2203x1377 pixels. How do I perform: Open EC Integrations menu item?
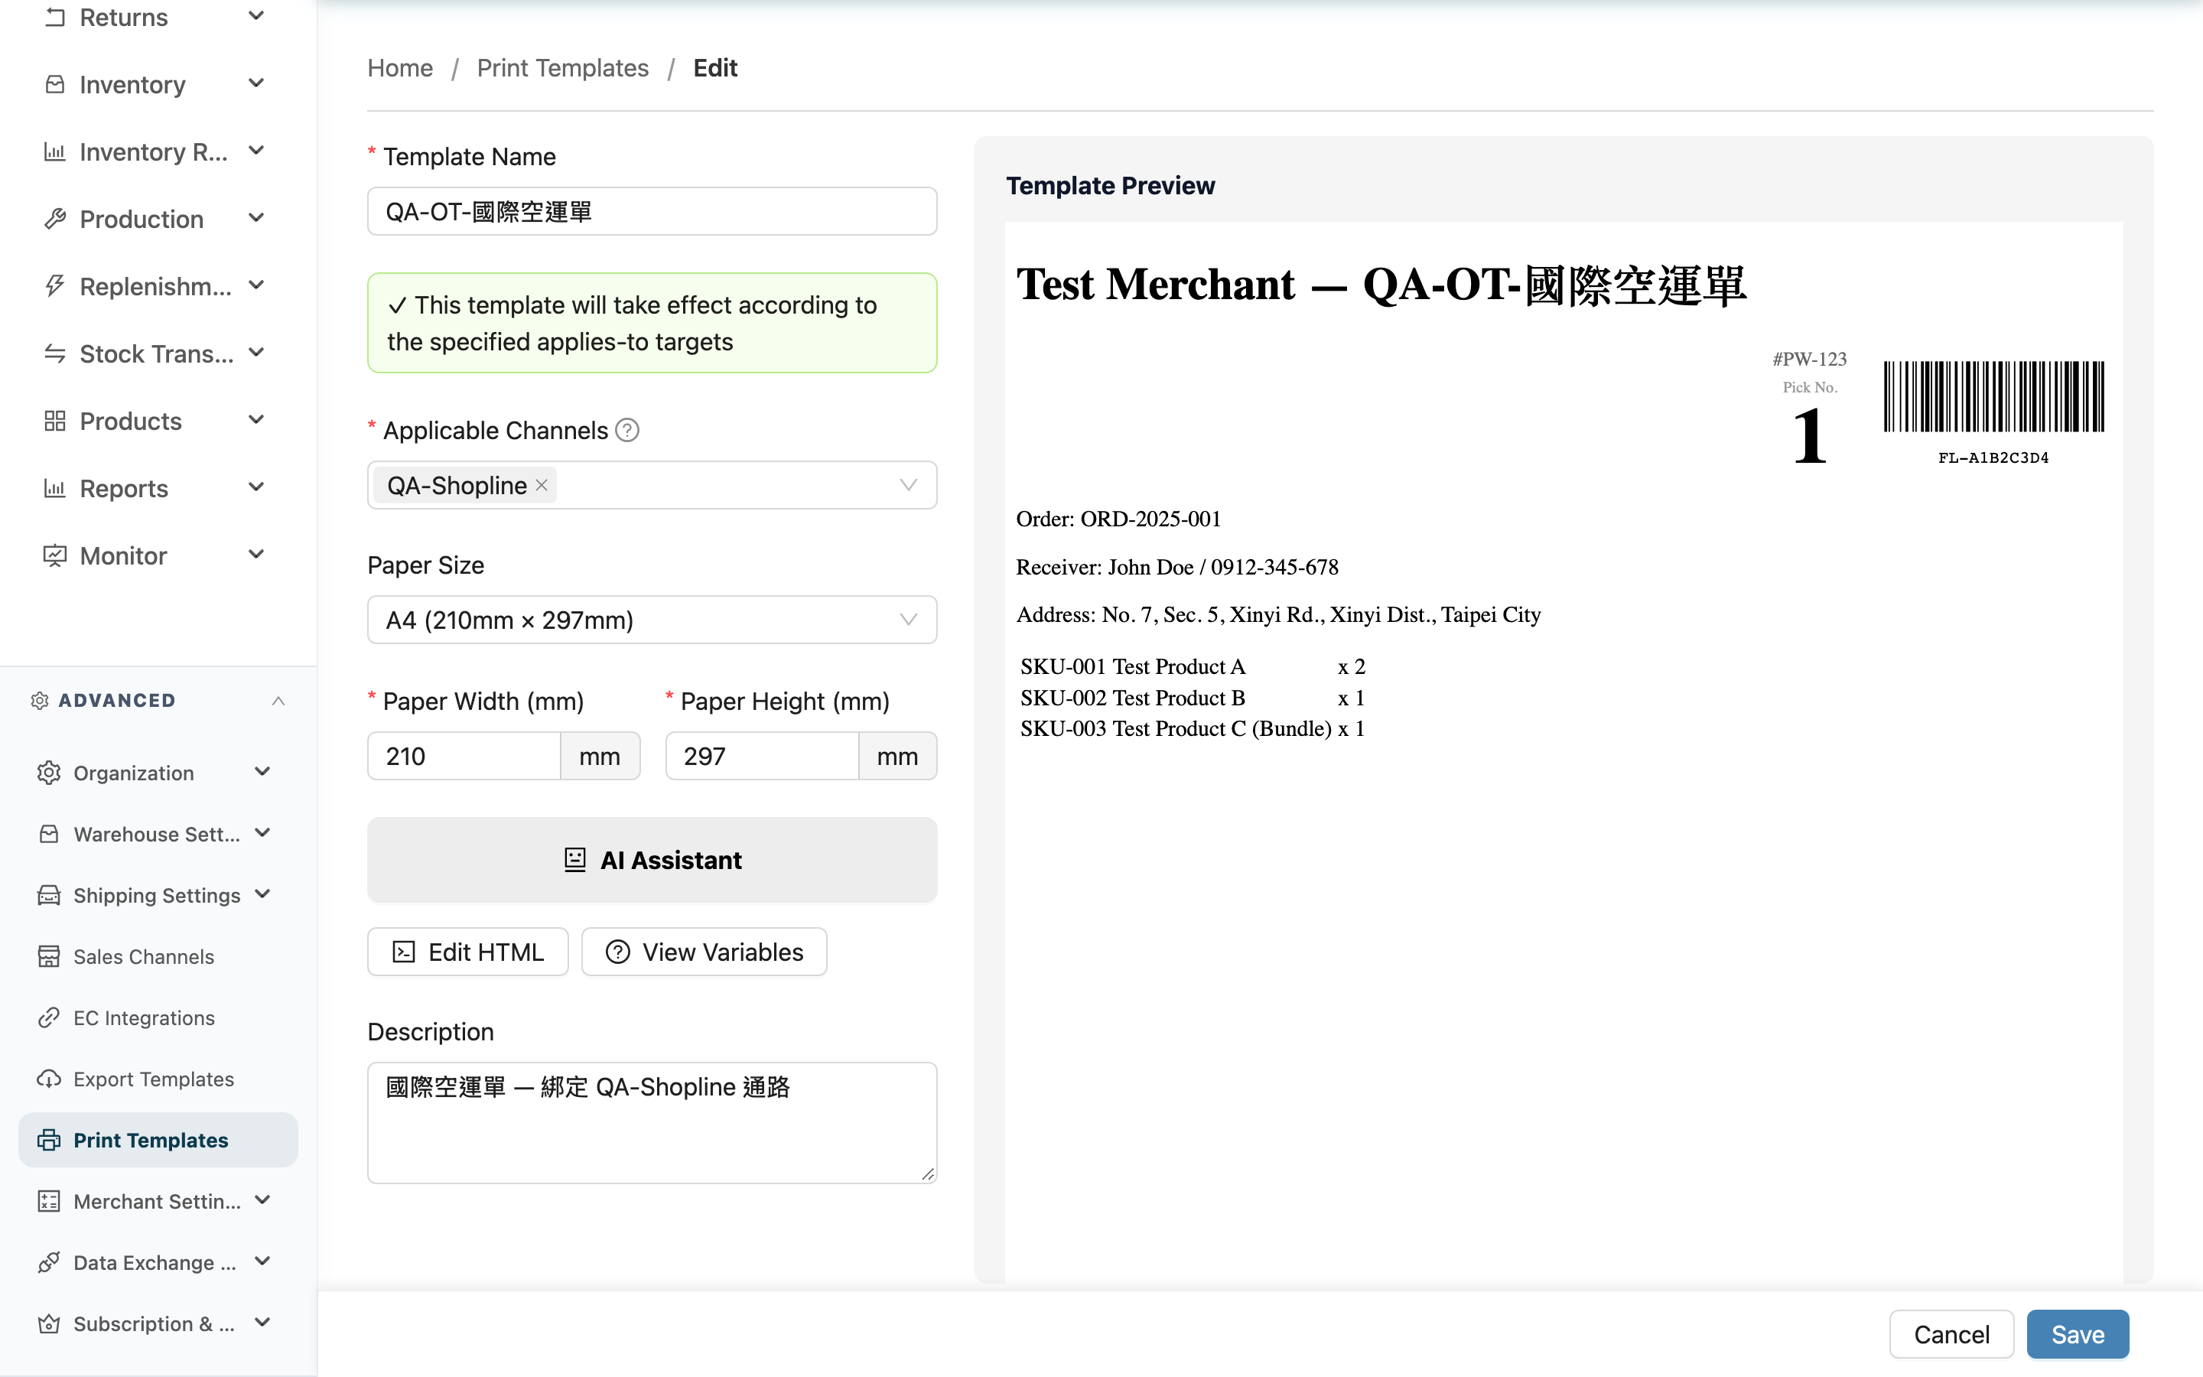(158, 1017)
